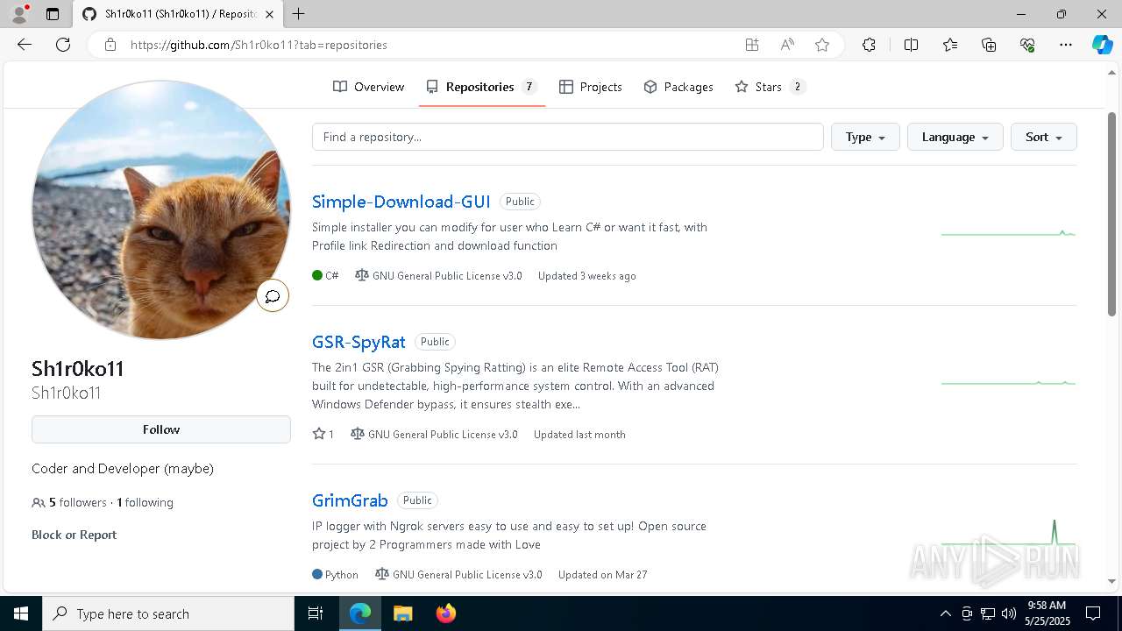Switch to the Projects tab
This screenshot has width=1122, height=631.
[x=591, y=87]
